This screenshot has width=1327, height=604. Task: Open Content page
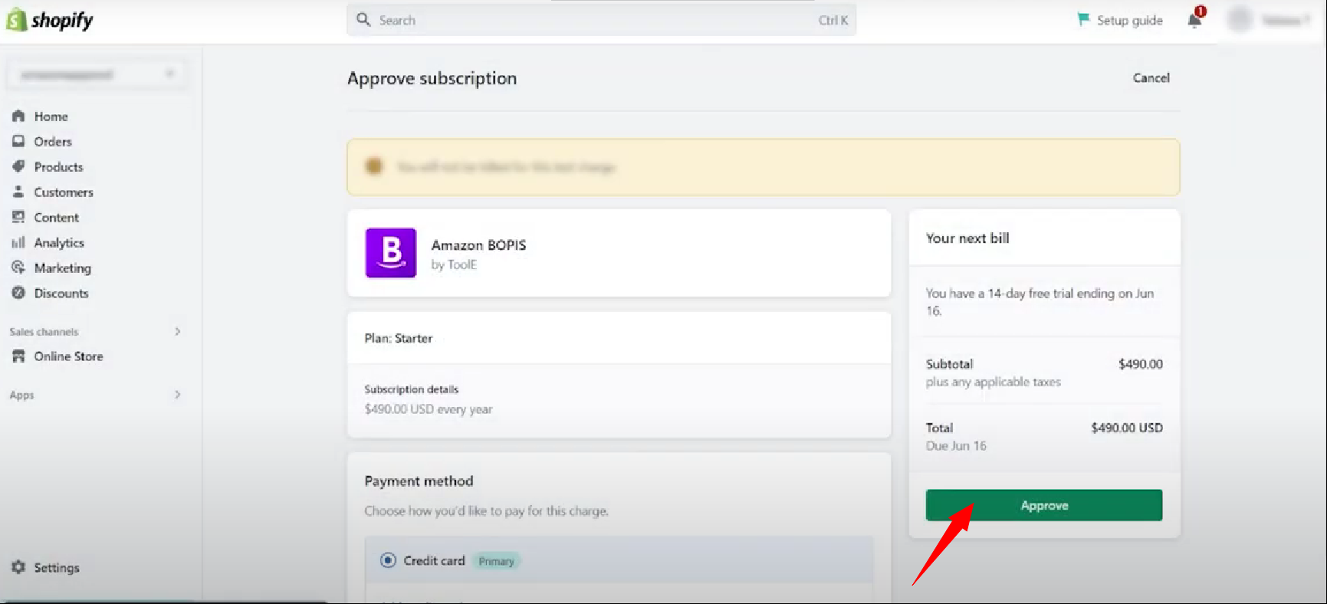point(56,218)
